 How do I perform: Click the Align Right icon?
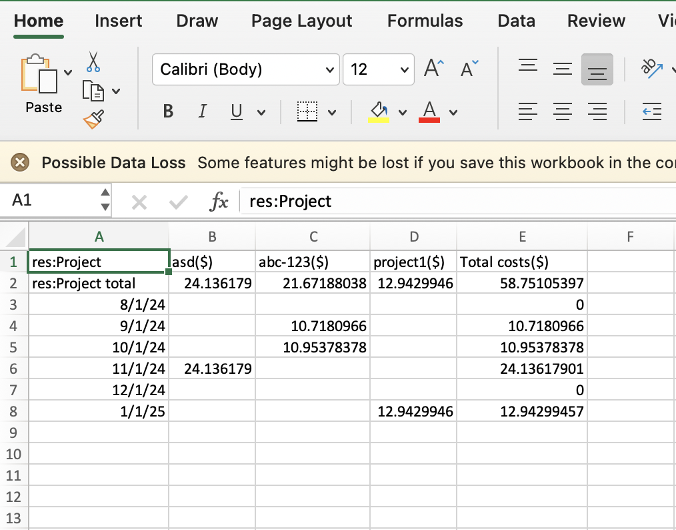pos(597,111)
